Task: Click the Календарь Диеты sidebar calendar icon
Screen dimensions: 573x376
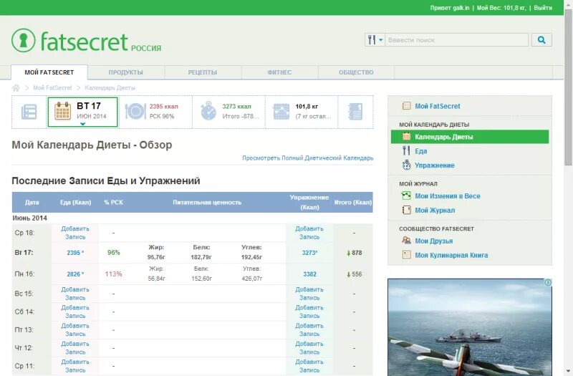Action: click(x=406, y=137)
